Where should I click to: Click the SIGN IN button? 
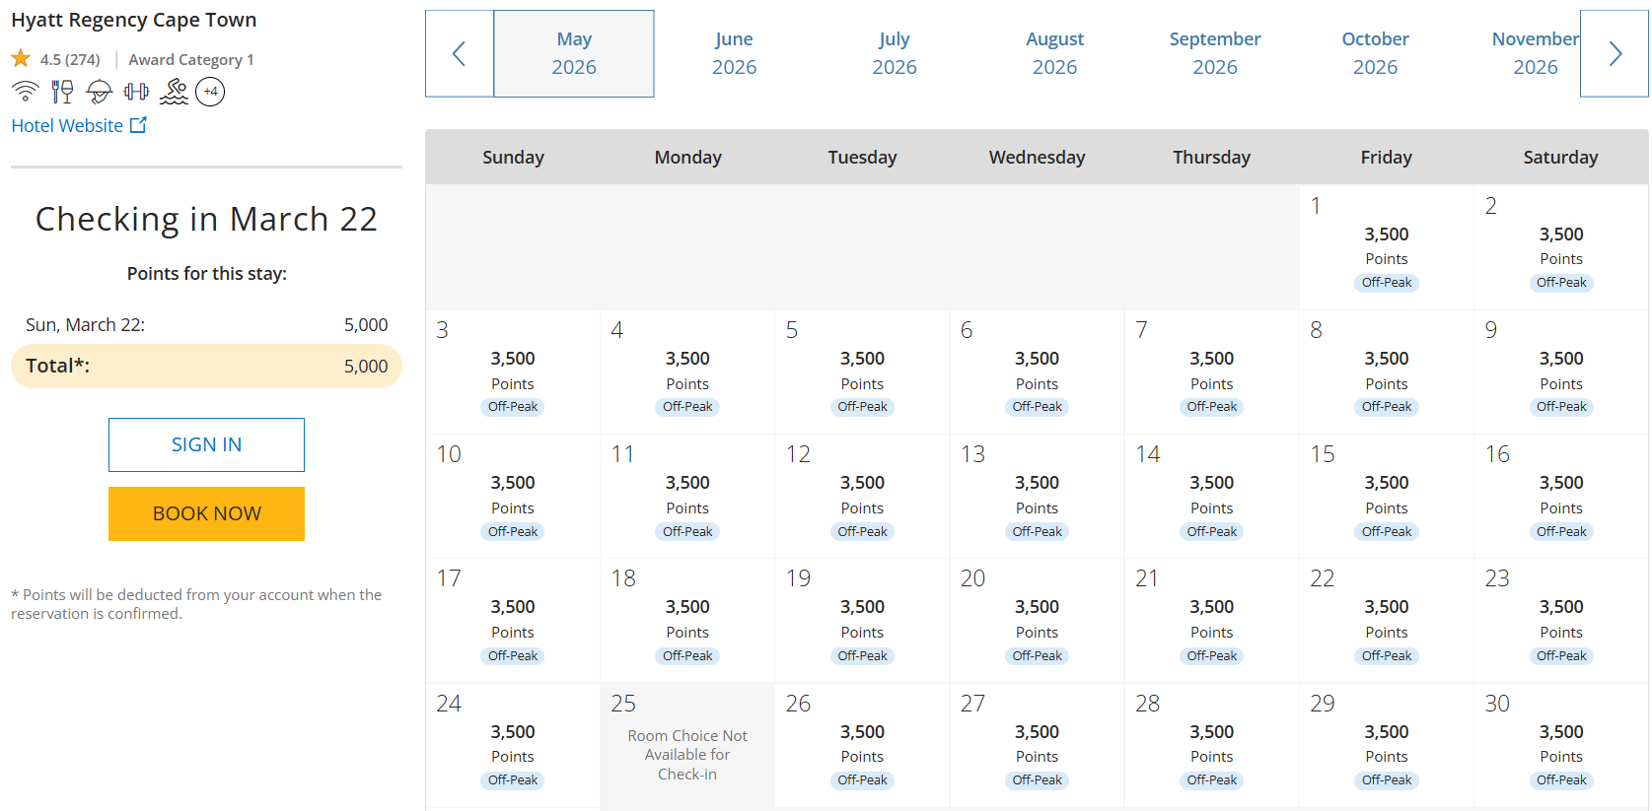pyautogui.click(x=206, y=444)
